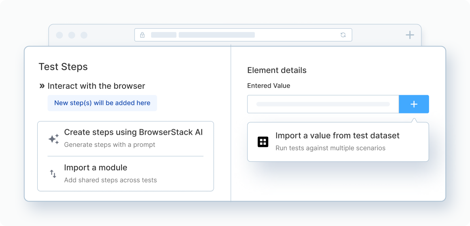The image size is (470, 226).
Task: Click the reload icon in the address bar
Action: [343, 35]
